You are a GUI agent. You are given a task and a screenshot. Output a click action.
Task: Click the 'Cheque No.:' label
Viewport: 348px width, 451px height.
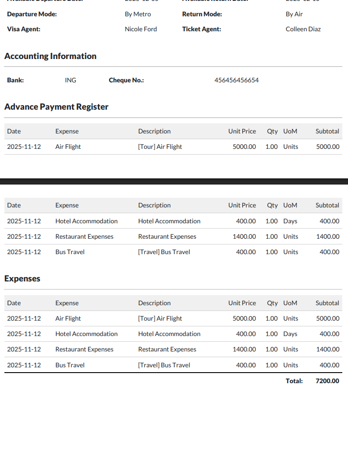click(x=126, y=80)
